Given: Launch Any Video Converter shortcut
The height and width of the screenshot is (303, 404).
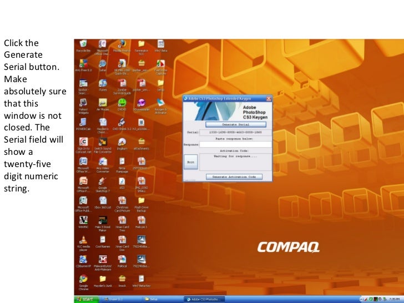Looking at the screenshot, I should point(103,165).
